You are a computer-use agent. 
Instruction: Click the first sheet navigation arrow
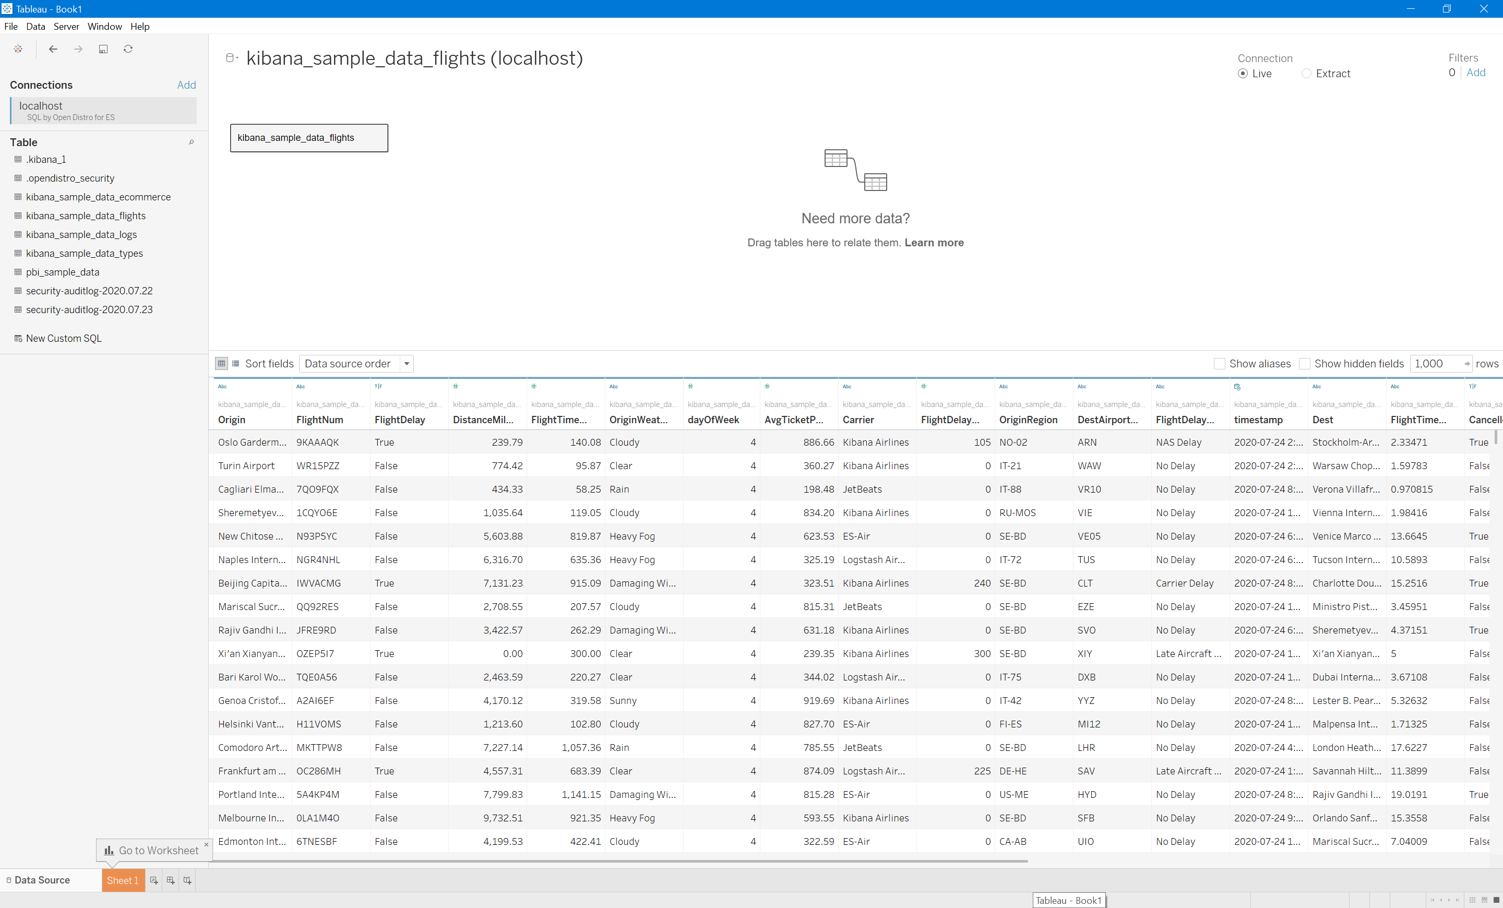[1433, 900]
